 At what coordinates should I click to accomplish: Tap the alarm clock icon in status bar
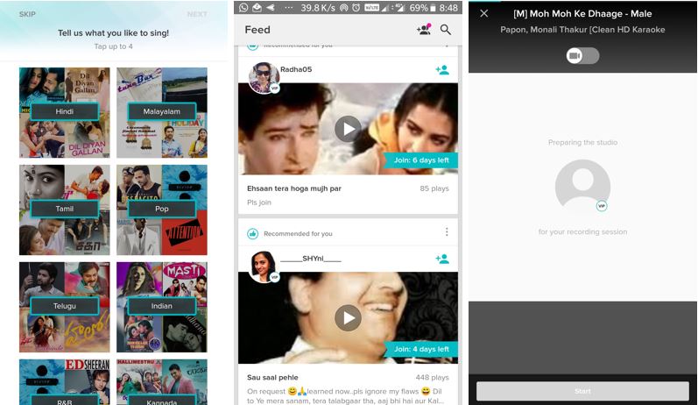(356, 8)
